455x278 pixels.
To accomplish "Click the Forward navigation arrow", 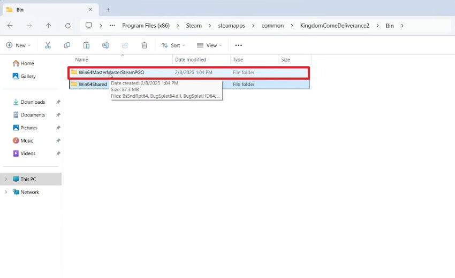I will pos(29,26).
